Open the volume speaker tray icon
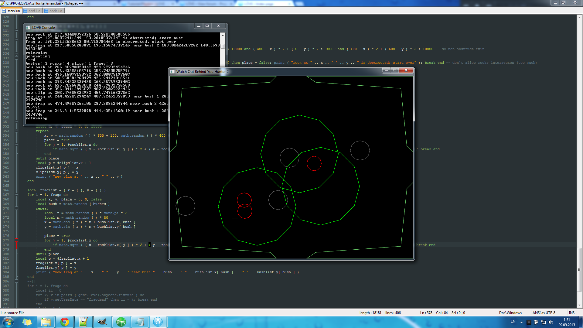This screenshot has height=328, width=583. click(551, 322)
